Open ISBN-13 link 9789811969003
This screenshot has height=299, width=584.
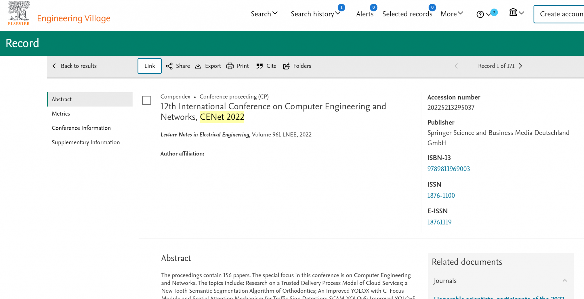pos(449,169)
